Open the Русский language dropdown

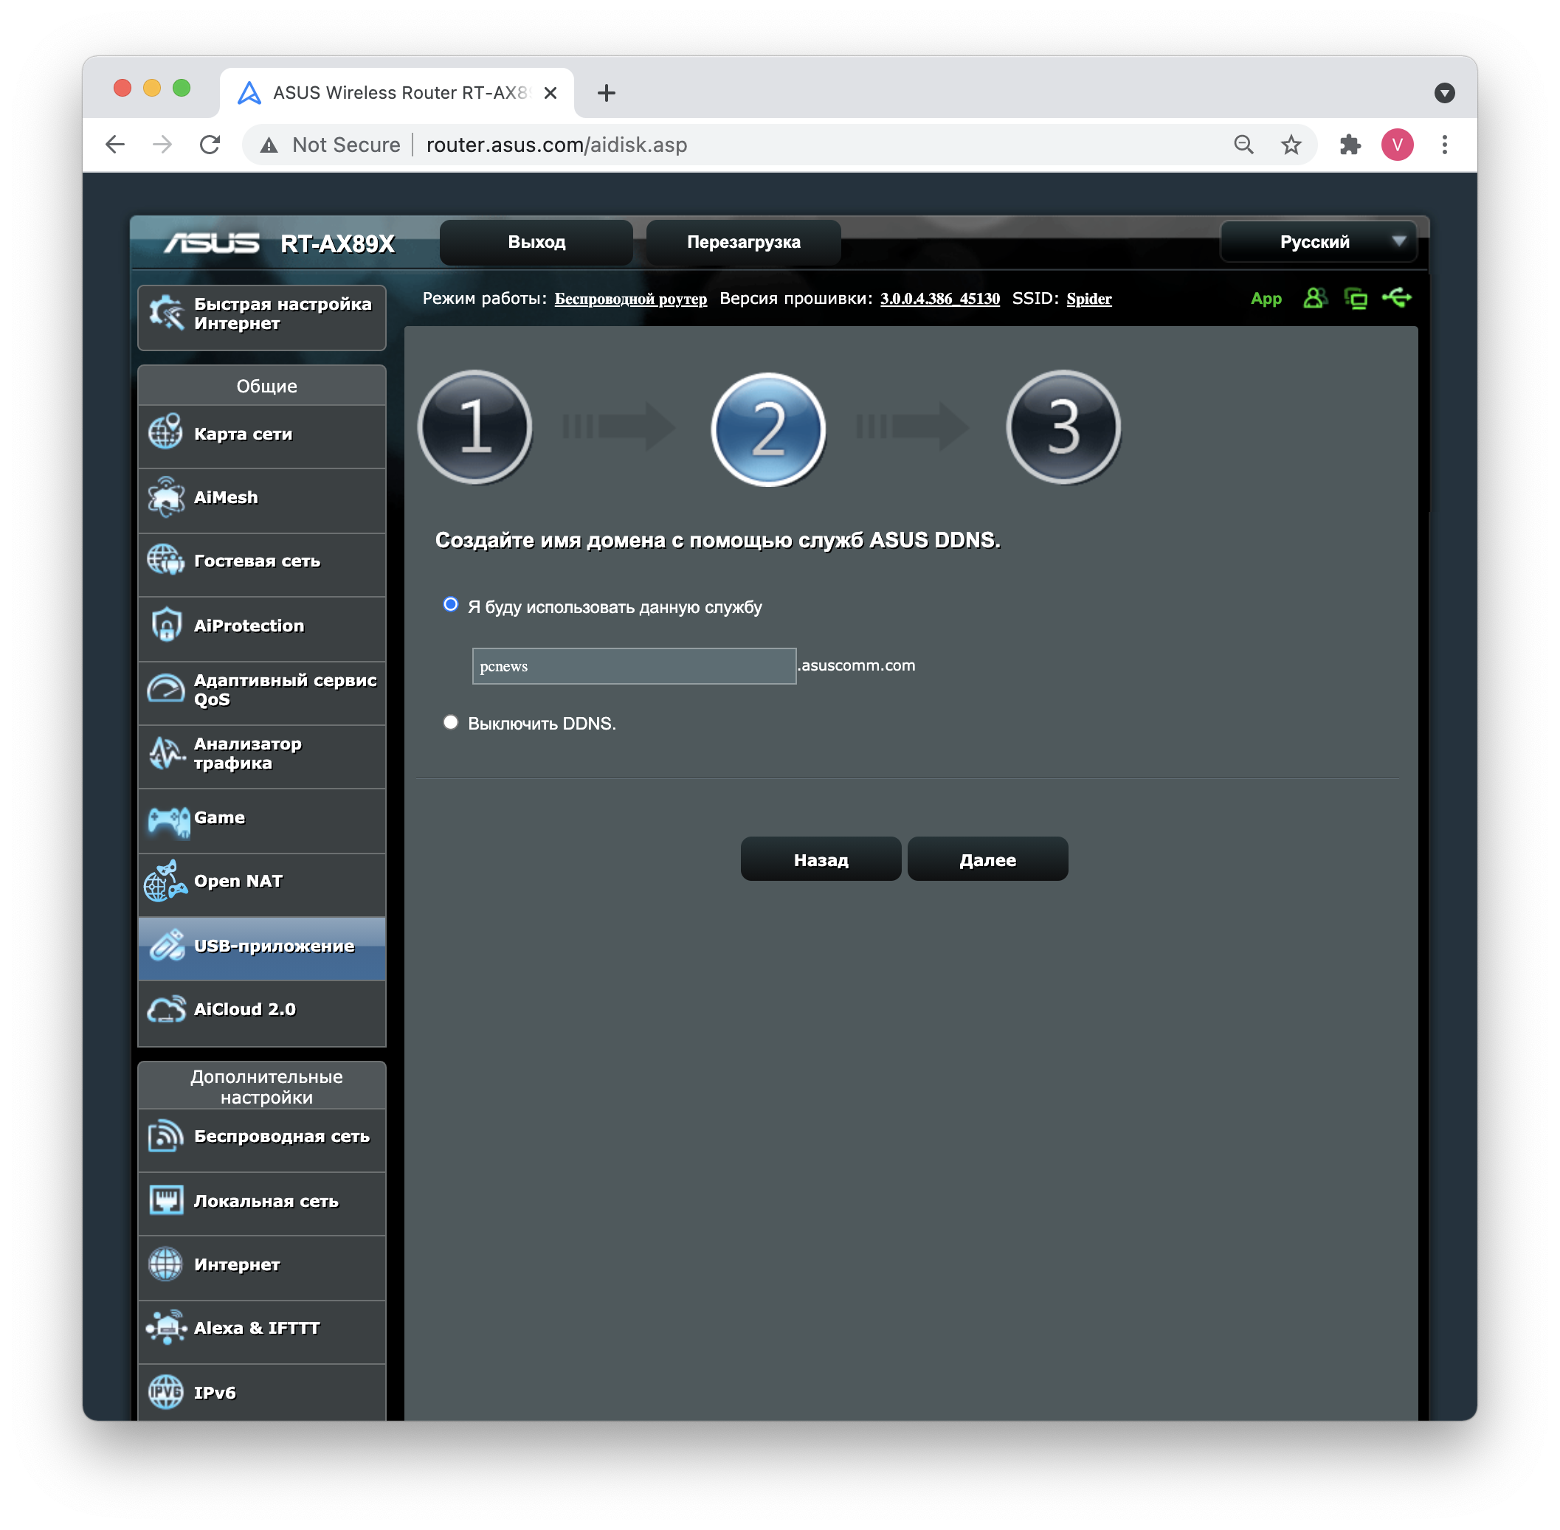1319,242
